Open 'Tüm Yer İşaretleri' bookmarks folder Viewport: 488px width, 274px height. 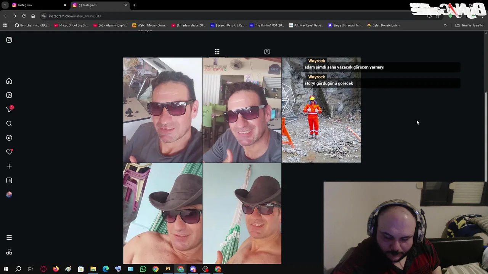coord(470,25)
